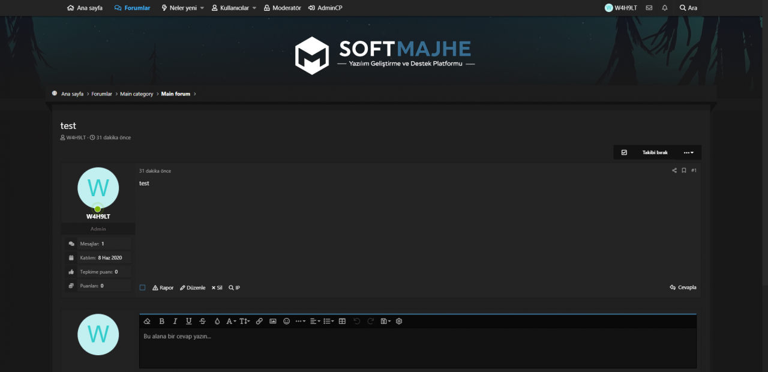Open the text color droplet icon
This screenshot has width=768, height=372.
(217, 321)
